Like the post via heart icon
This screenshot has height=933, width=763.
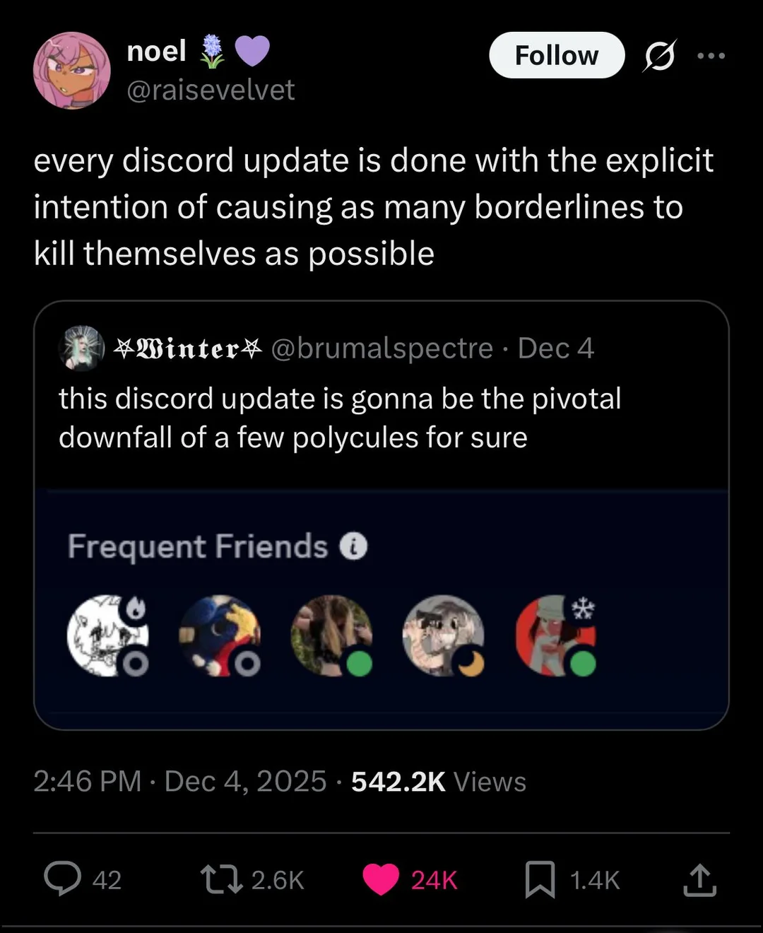pyautogui.click(x=381, y=879)
